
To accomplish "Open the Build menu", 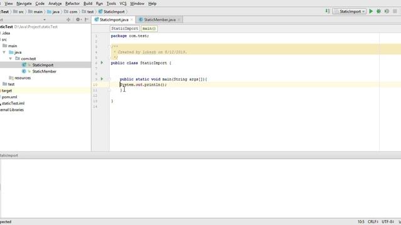I will click(88, 4).
